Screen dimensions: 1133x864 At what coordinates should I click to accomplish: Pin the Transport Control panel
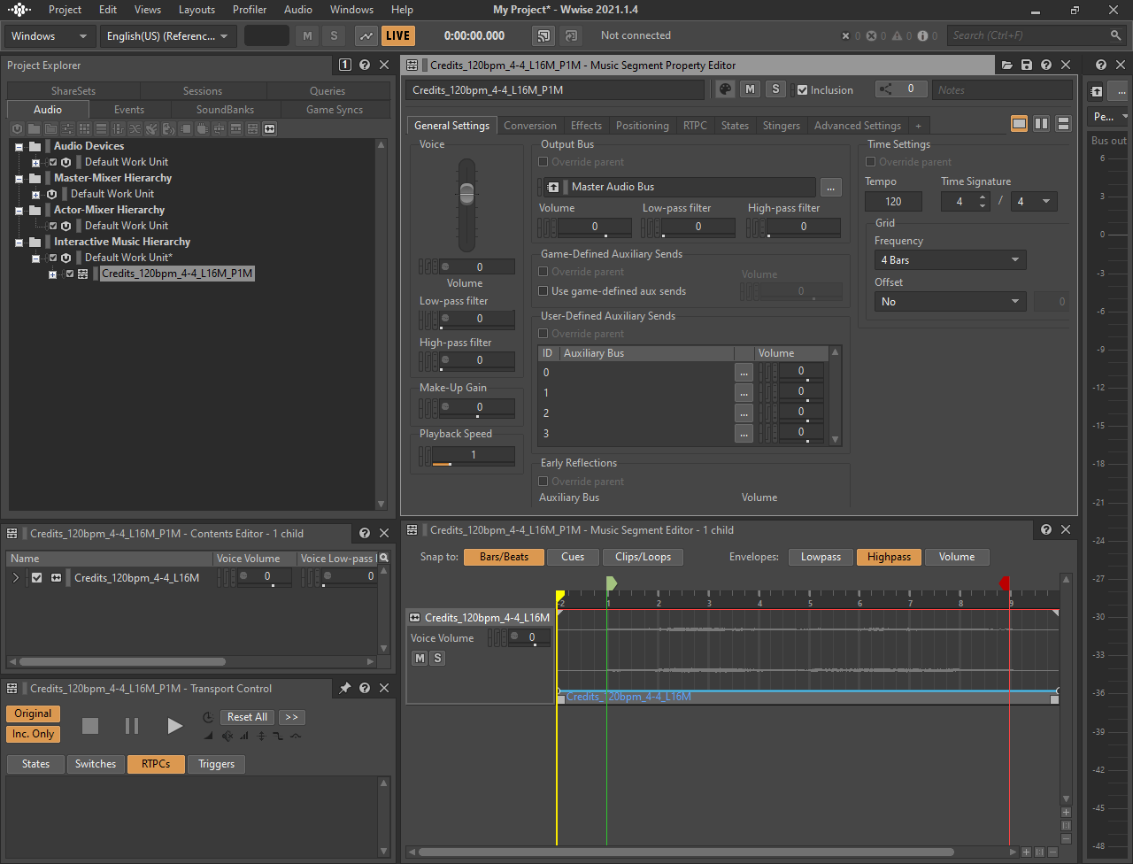(345, 688)
